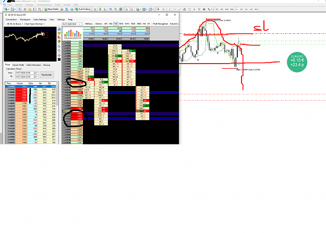Click the Volume button in ClusterDelta toolbar
Screen dimensions: 326x233
coord(174,24)
